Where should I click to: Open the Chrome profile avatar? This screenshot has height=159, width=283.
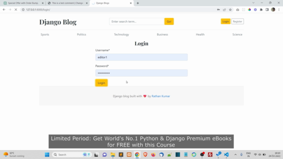coord(273,10)
